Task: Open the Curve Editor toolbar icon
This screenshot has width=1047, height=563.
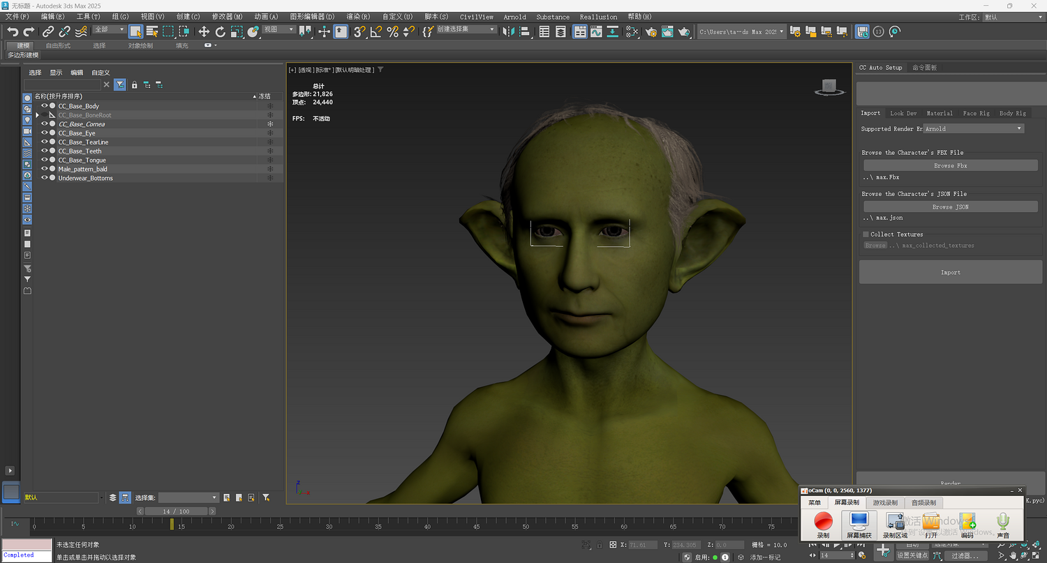Action: [x=596, y=31]
